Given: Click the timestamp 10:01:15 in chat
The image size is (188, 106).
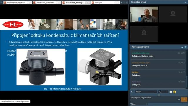Looking at the screenshot, I should pyautogui.click(x=182, y=72).
